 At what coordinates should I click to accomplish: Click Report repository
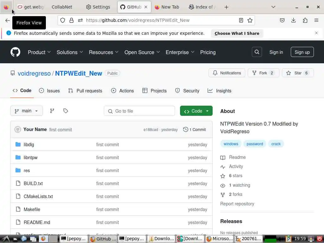pos(237,204)
